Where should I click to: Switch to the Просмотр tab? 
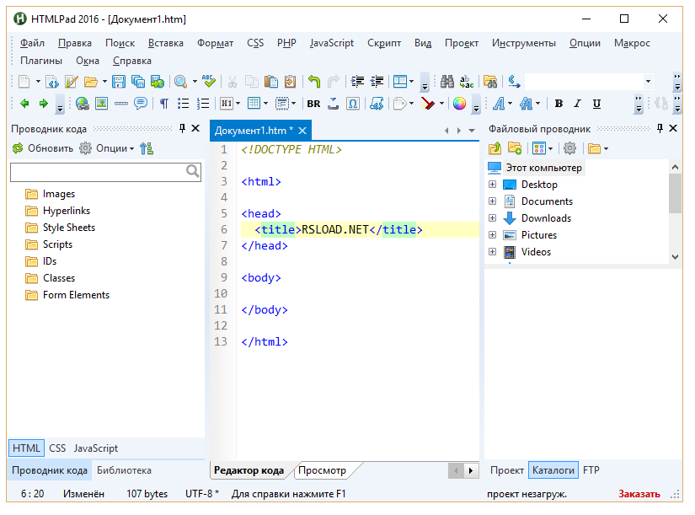point(323,470)
